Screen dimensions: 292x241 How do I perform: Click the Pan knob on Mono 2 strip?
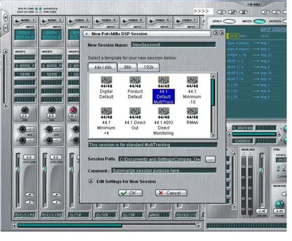click(x=51, y=110)
